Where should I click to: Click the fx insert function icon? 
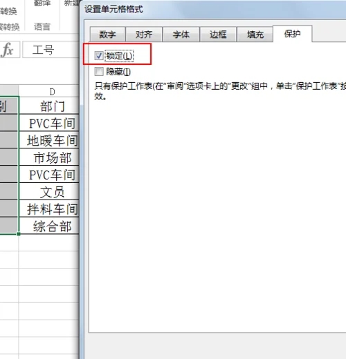click(8, 50)
